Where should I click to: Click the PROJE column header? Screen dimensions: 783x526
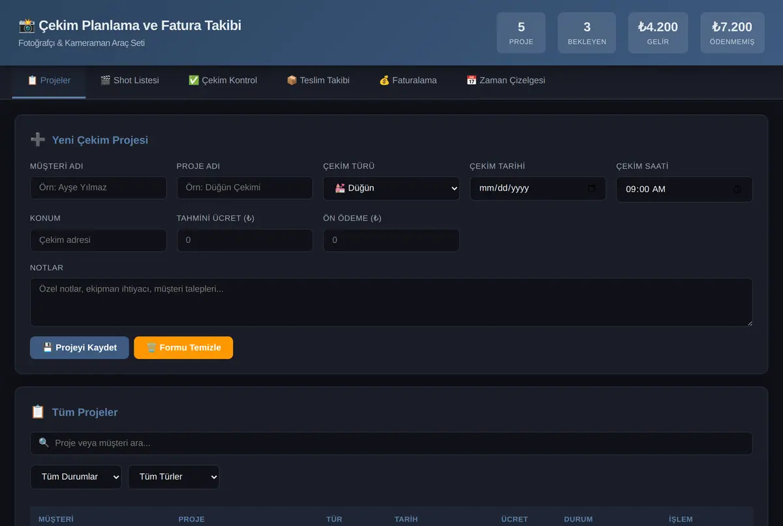(191, 519)
